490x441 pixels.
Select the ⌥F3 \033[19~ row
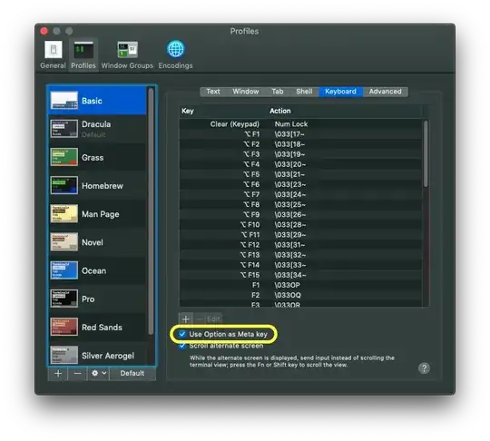pos(300,154)
